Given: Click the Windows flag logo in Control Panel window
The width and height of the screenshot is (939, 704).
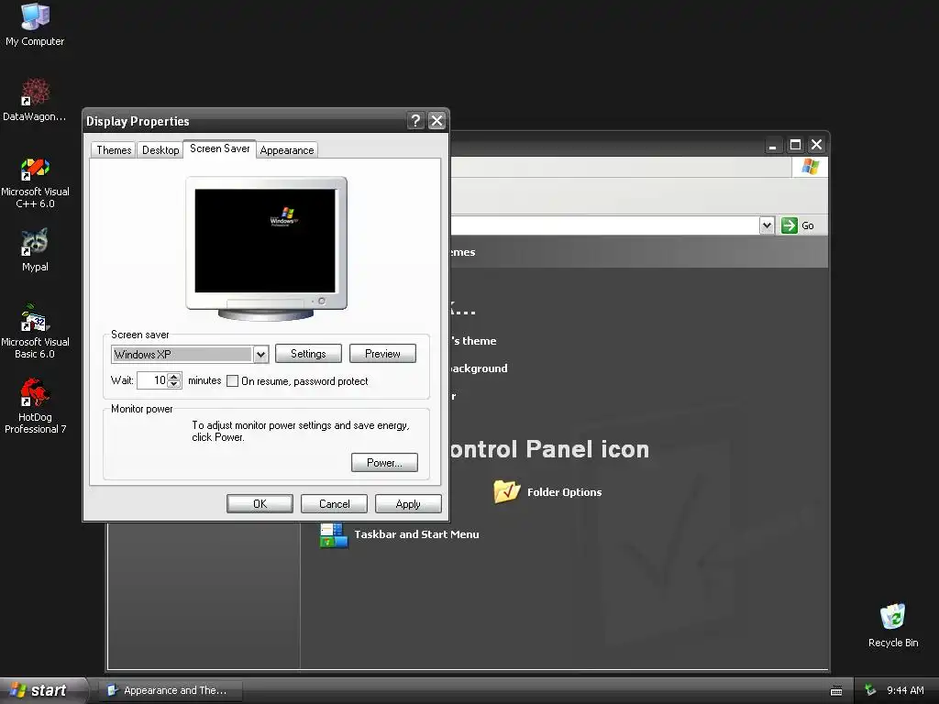Looking at the screenshot, I should pos(811,167).
